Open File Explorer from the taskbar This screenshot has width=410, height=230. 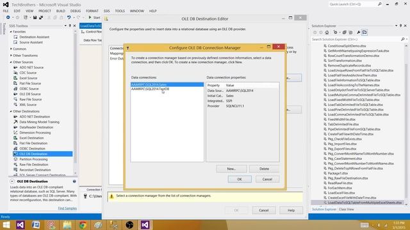click(67, 225)
